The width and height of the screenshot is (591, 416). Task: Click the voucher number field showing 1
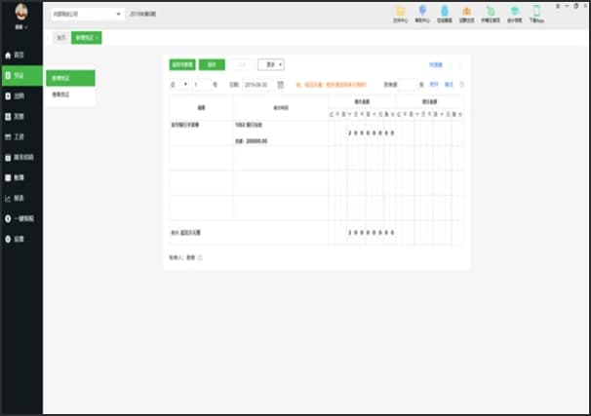(x=201, y=85)
